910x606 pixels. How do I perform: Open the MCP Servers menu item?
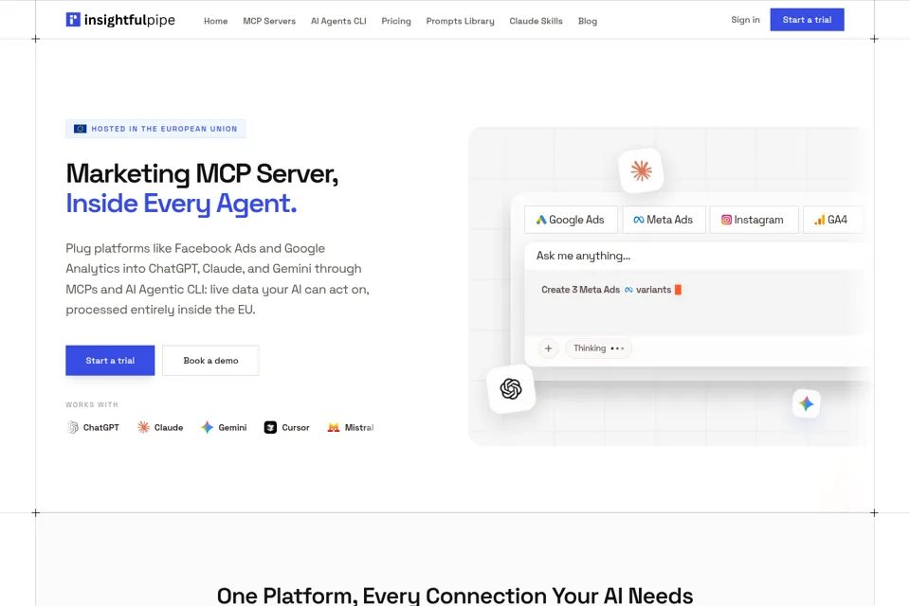[269, 21]
